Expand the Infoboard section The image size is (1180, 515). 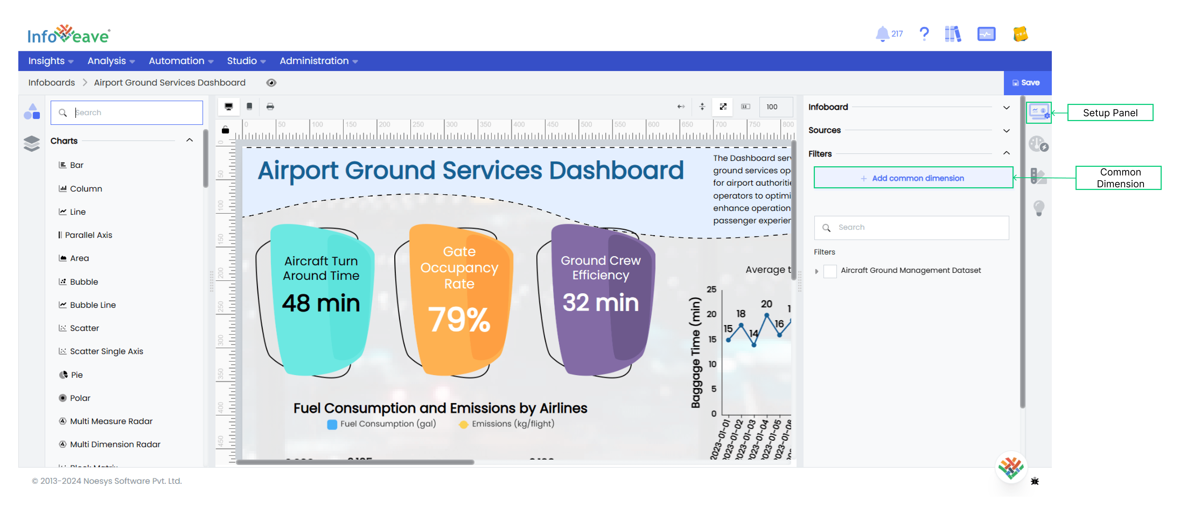click(1006, 108)
